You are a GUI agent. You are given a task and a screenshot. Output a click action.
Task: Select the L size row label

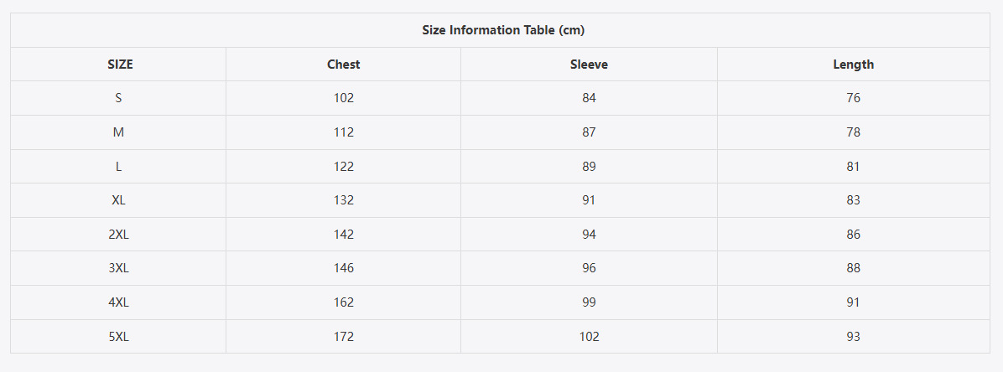coord(118,167)
